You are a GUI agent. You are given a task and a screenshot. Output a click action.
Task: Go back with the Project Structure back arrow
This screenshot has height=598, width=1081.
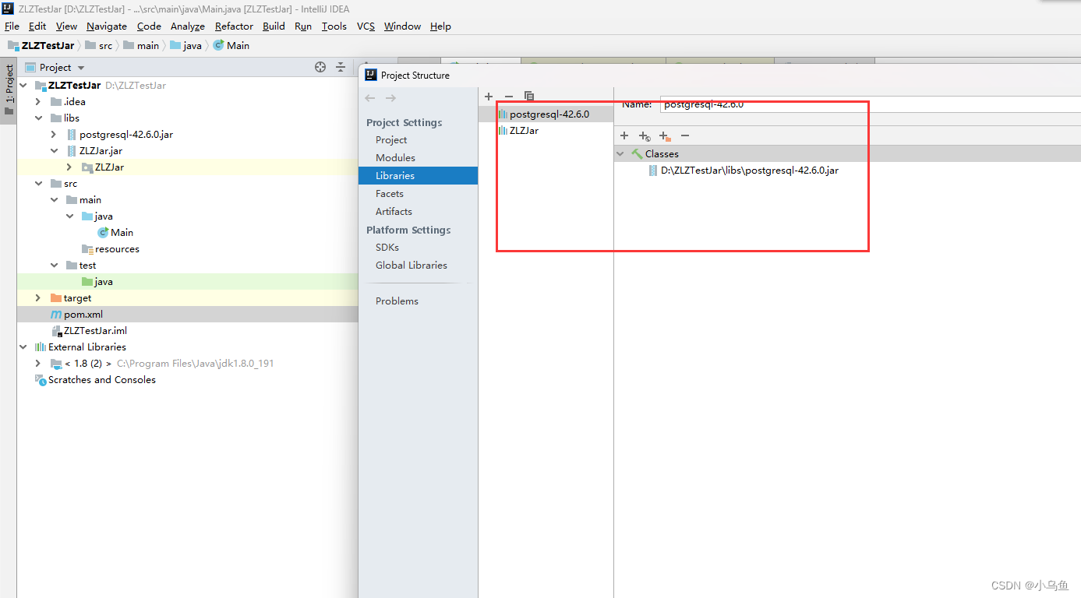[x=370, y=98]
